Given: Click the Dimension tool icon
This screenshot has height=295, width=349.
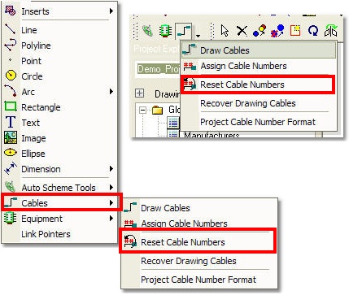Looking at the screenshot, I should [x=11, y=168].
